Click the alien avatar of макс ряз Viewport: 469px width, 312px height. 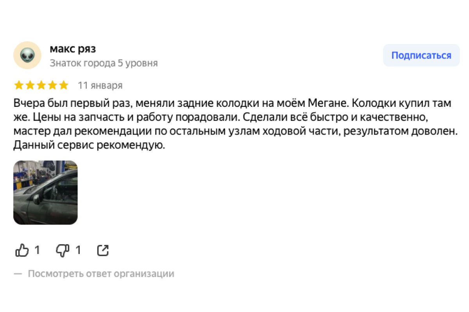coord(27,55)
